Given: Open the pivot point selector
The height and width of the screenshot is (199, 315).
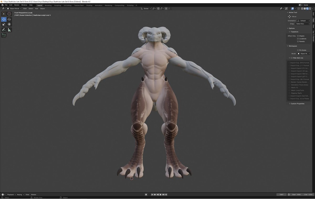Looking at the screenshot, I should point(154,8).
